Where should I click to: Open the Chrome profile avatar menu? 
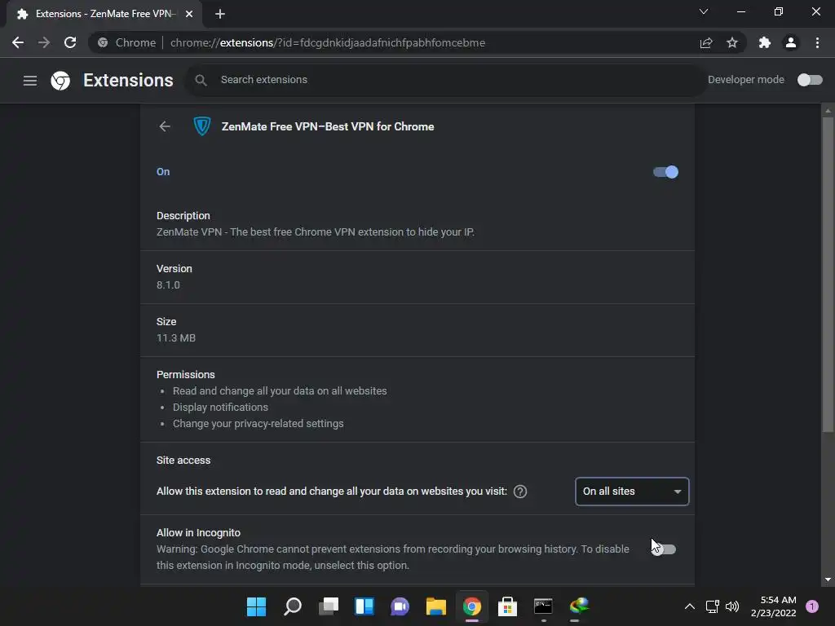(791, 42)
